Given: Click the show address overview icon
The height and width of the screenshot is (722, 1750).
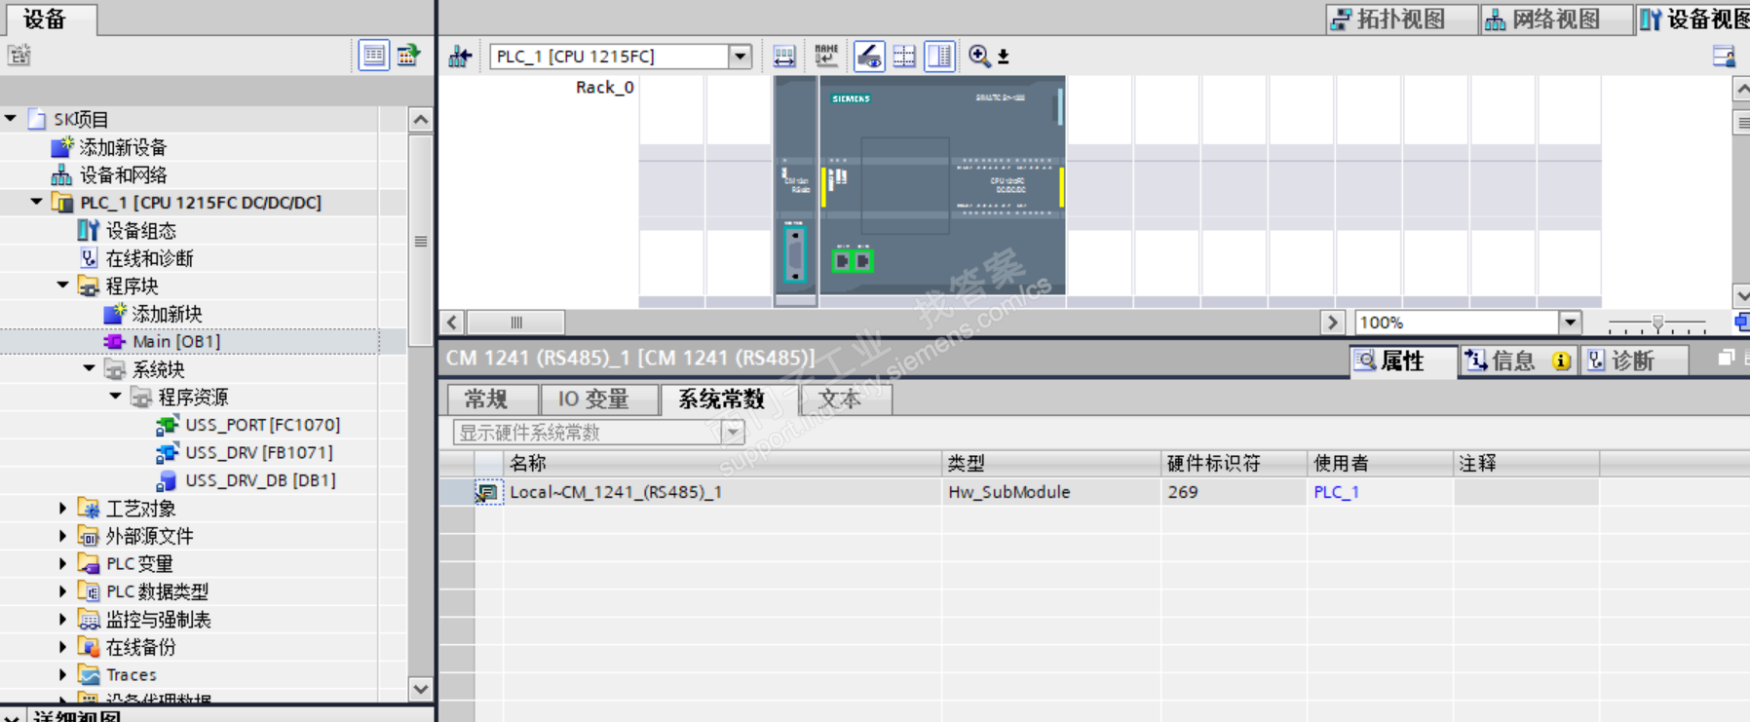Looking at the screenshot, I should tap(784, 57).
